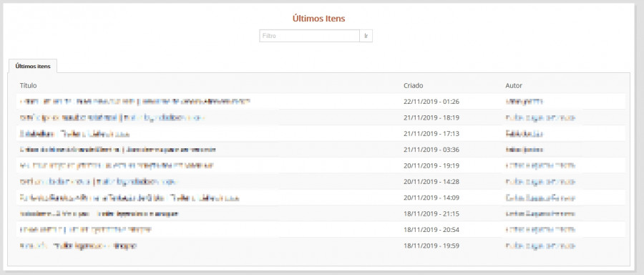Open the title link dated 22/11/2019 01:26
The height and width of the screenshot is (275, 644).
point(135,101)
